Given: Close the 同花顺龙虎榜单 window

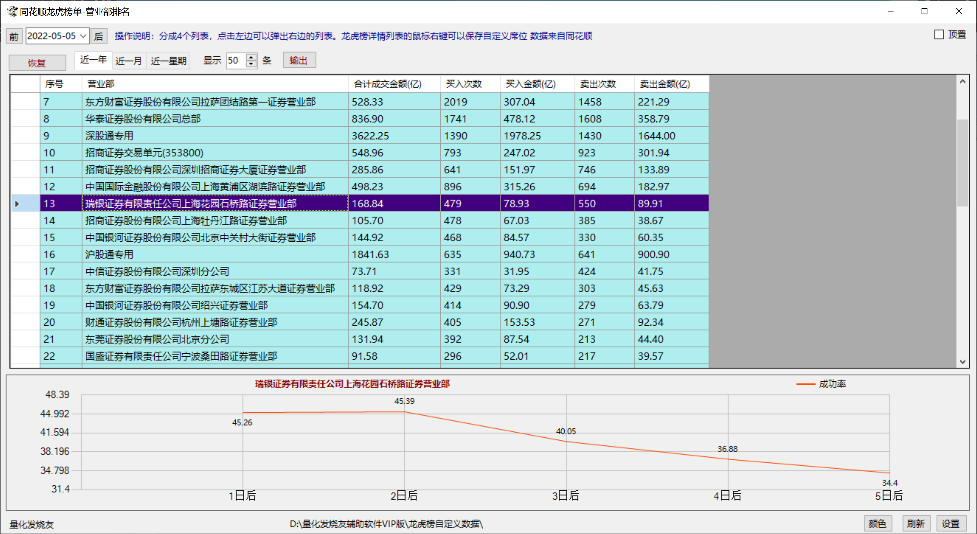Looking at the screenshot, I should click(x=959, y=11).
